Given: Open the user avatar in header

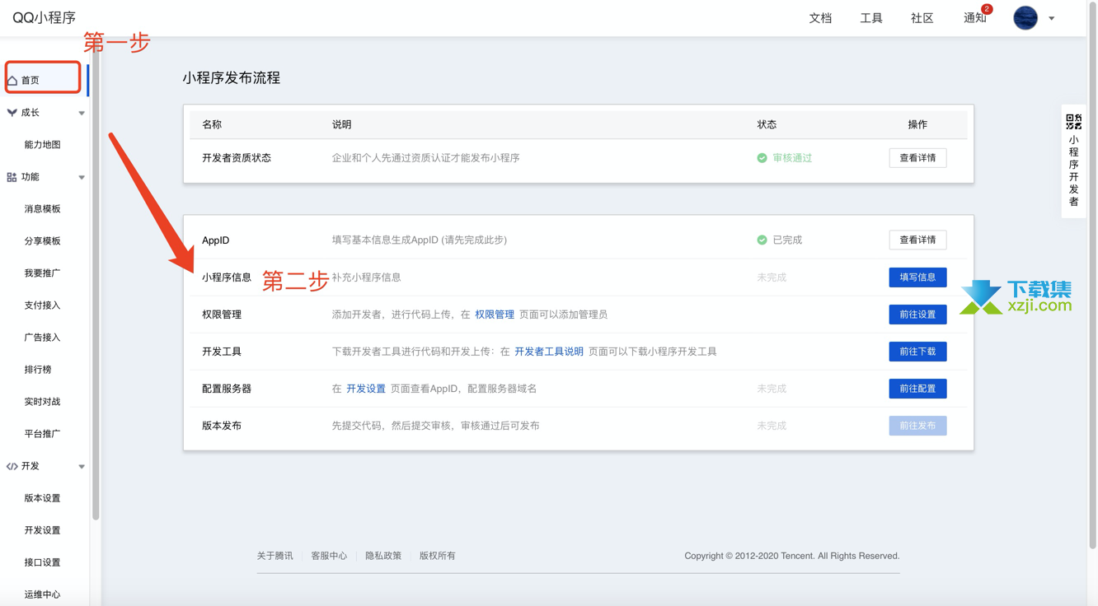Looking at the screenshot, I should click(x=1025, y=17).
